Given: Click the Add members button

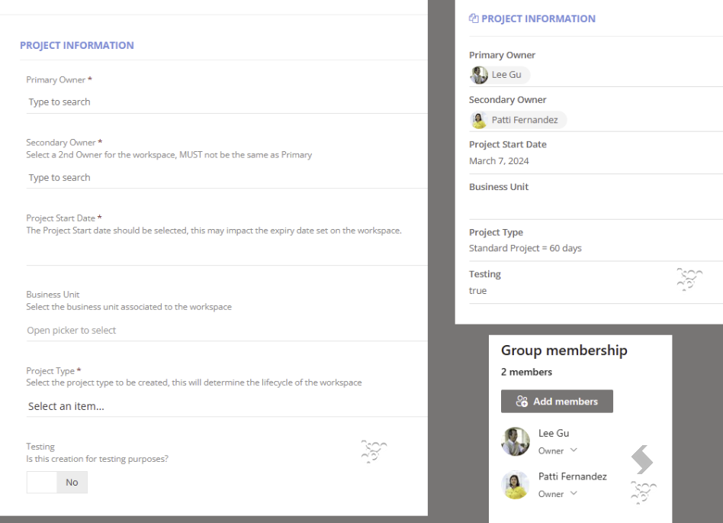Looking at the screenshot, I should click(557, 401).
